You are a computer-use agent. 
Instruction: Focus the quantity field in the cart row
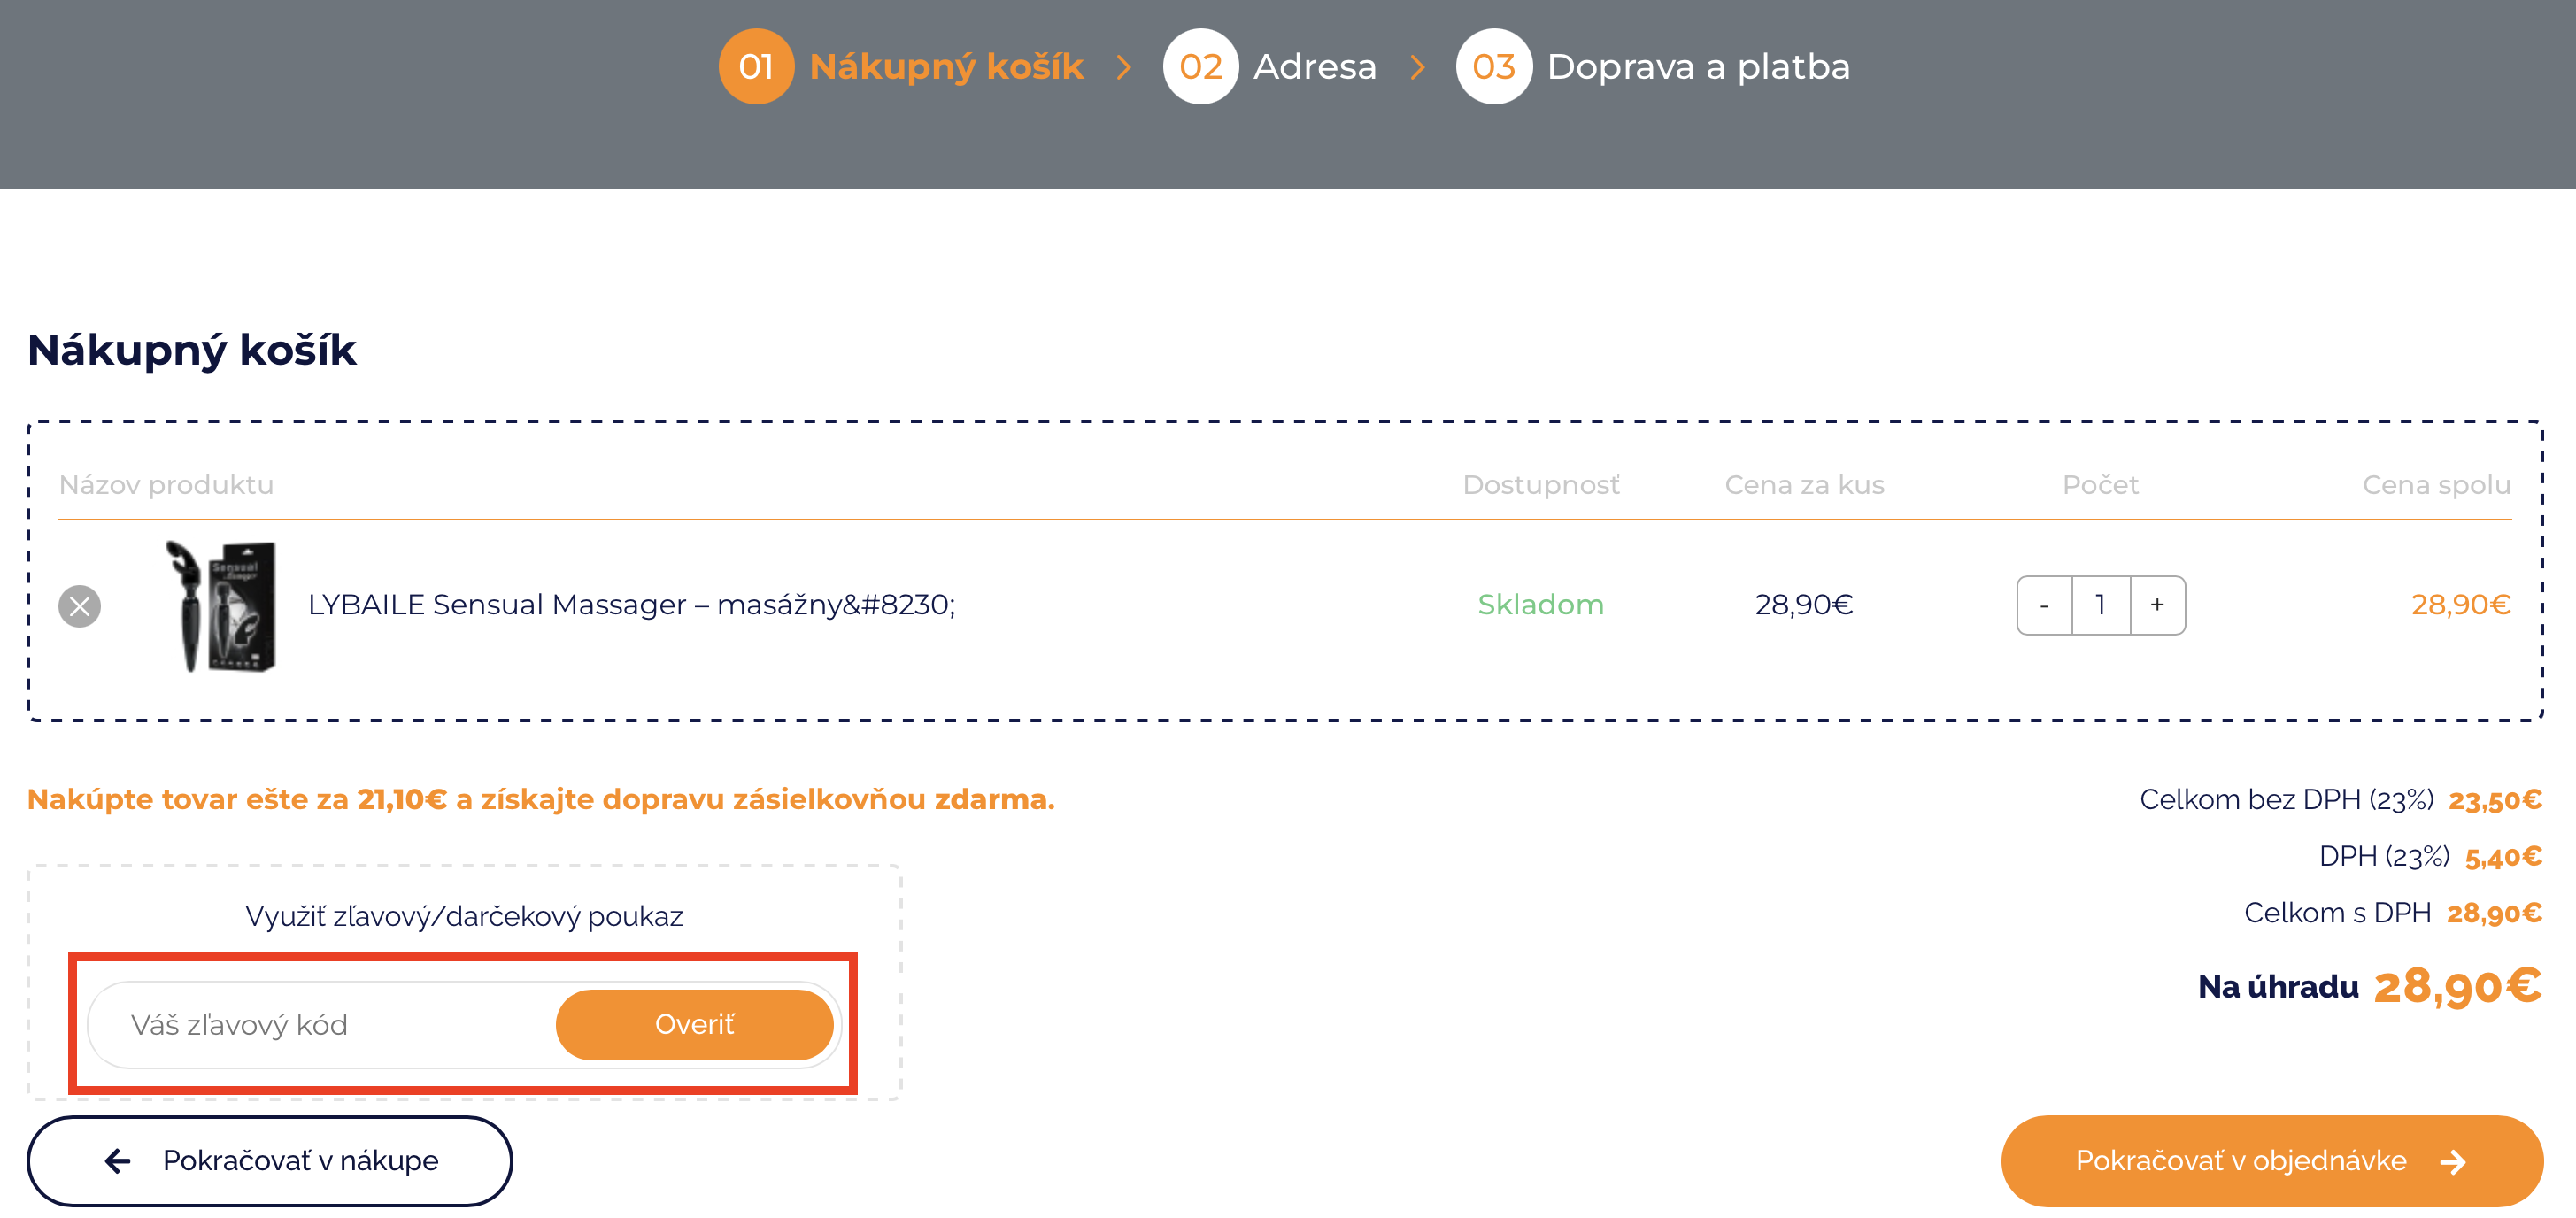click(x=2100, y=605)
